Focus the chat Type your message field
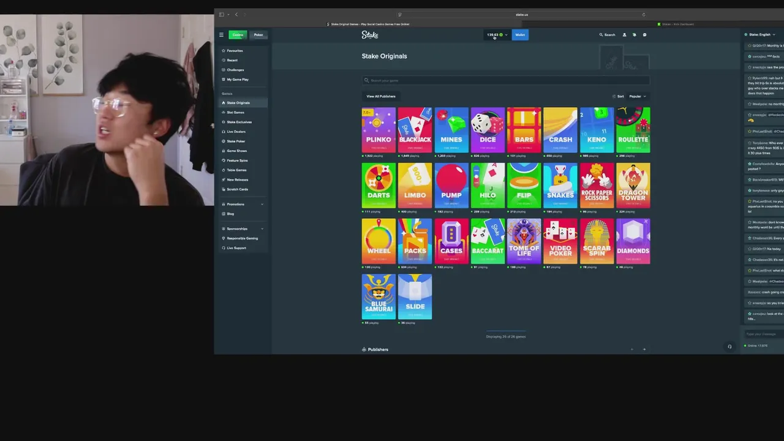The height and width of the screenshot is (441, 784). pos(763,334)
